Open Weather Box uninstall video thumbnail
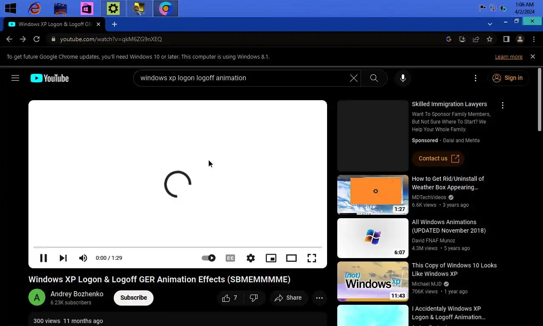 (373, 195)
